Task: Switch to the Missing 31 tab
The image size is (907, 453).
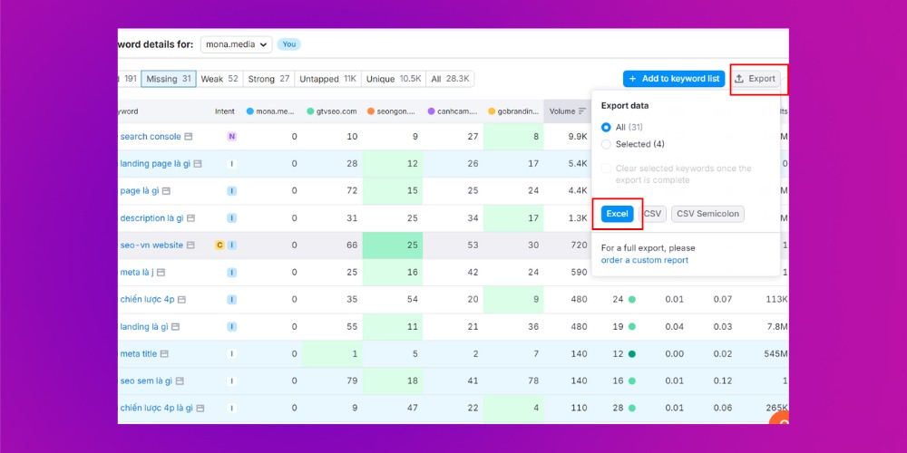Action: pos(169,79)
